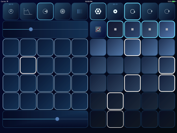Toggle the last loop arrow button in top row
Viewport: 177px width, 133px height.
167,11
